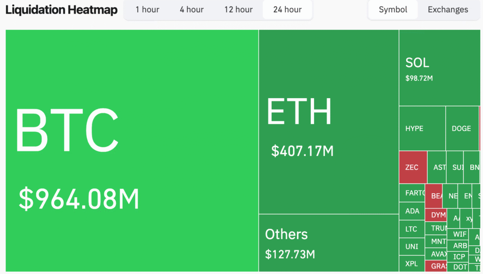Open the DOGE heatmap tile
The height and width of the screenshot is (274, 483).
pyautogui.click(x=462, y=128)
